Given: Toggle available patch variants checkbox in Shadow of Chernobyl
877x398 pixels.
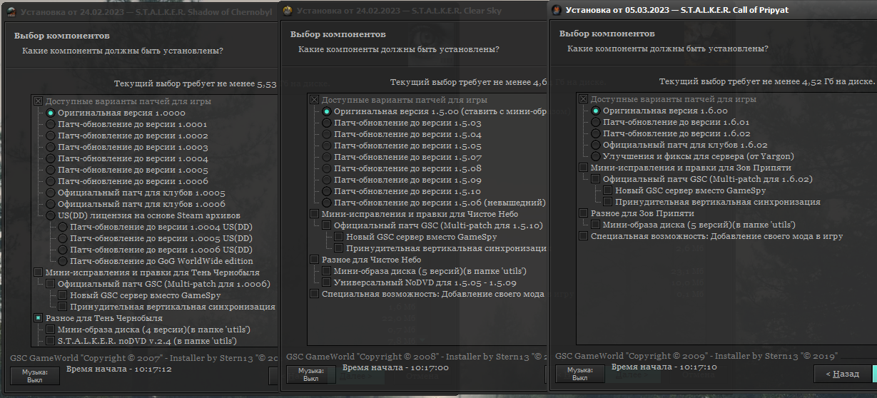Looking at the screenshot, I should point(39,101).
